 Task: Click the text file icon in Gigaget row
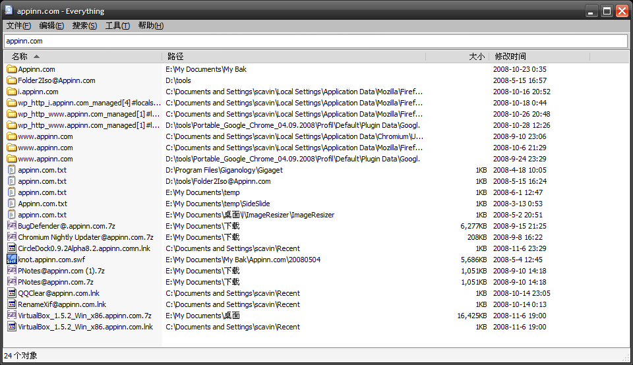12,170
